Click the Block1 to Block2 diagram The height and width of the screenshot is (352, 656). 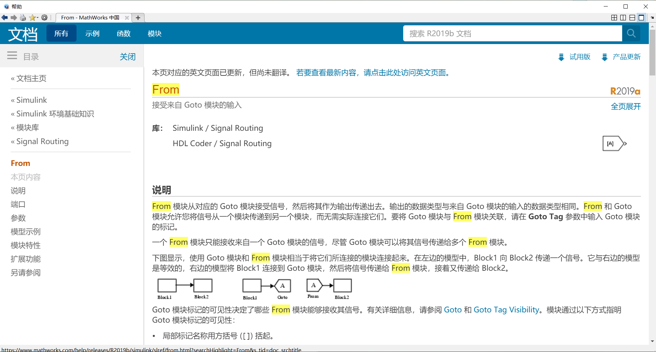185,289
